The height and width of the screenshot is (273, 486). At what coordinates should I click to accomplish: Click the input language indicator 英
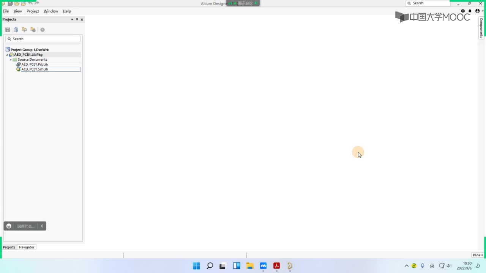point(432,266)
